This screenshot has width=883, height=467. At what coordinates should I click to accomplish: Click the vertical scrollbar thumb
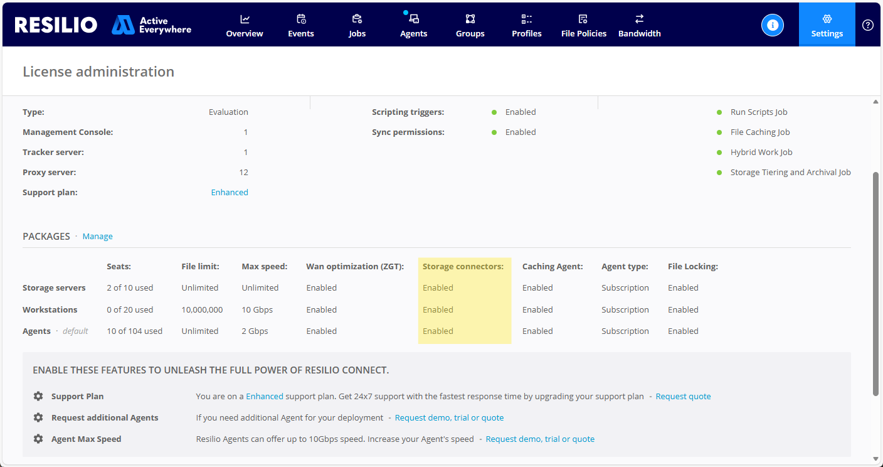click(x=875, y=282)
